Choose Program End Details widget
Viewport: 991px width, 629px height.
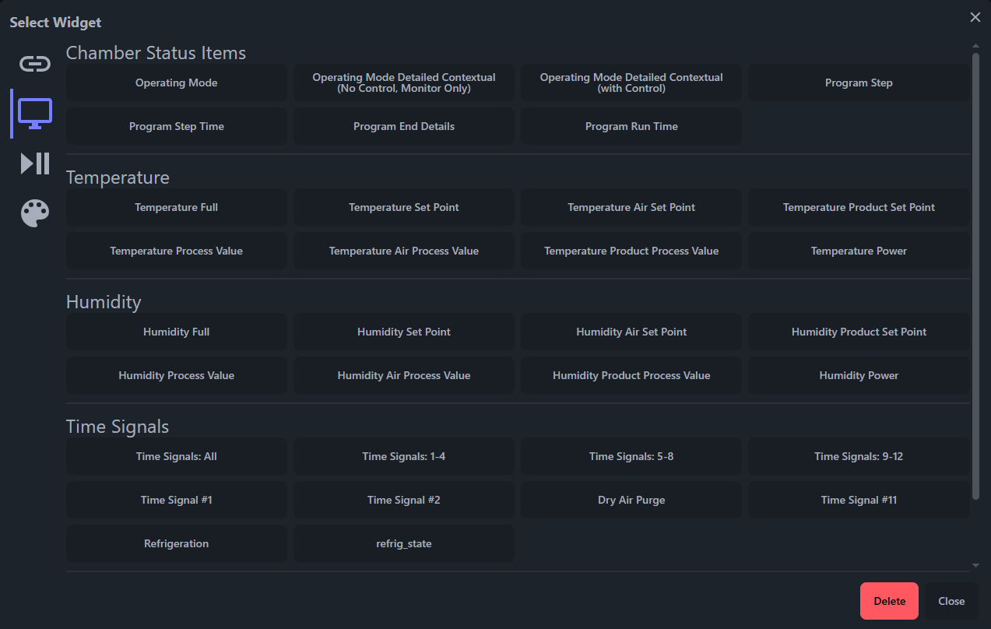(x=404, y=126)
